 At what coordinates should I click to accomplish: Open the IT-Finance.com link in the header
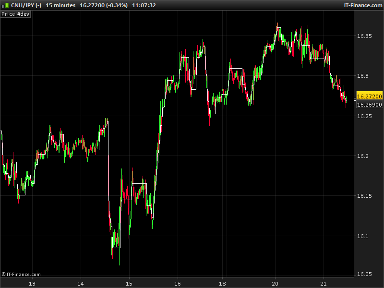click(363, 5)
